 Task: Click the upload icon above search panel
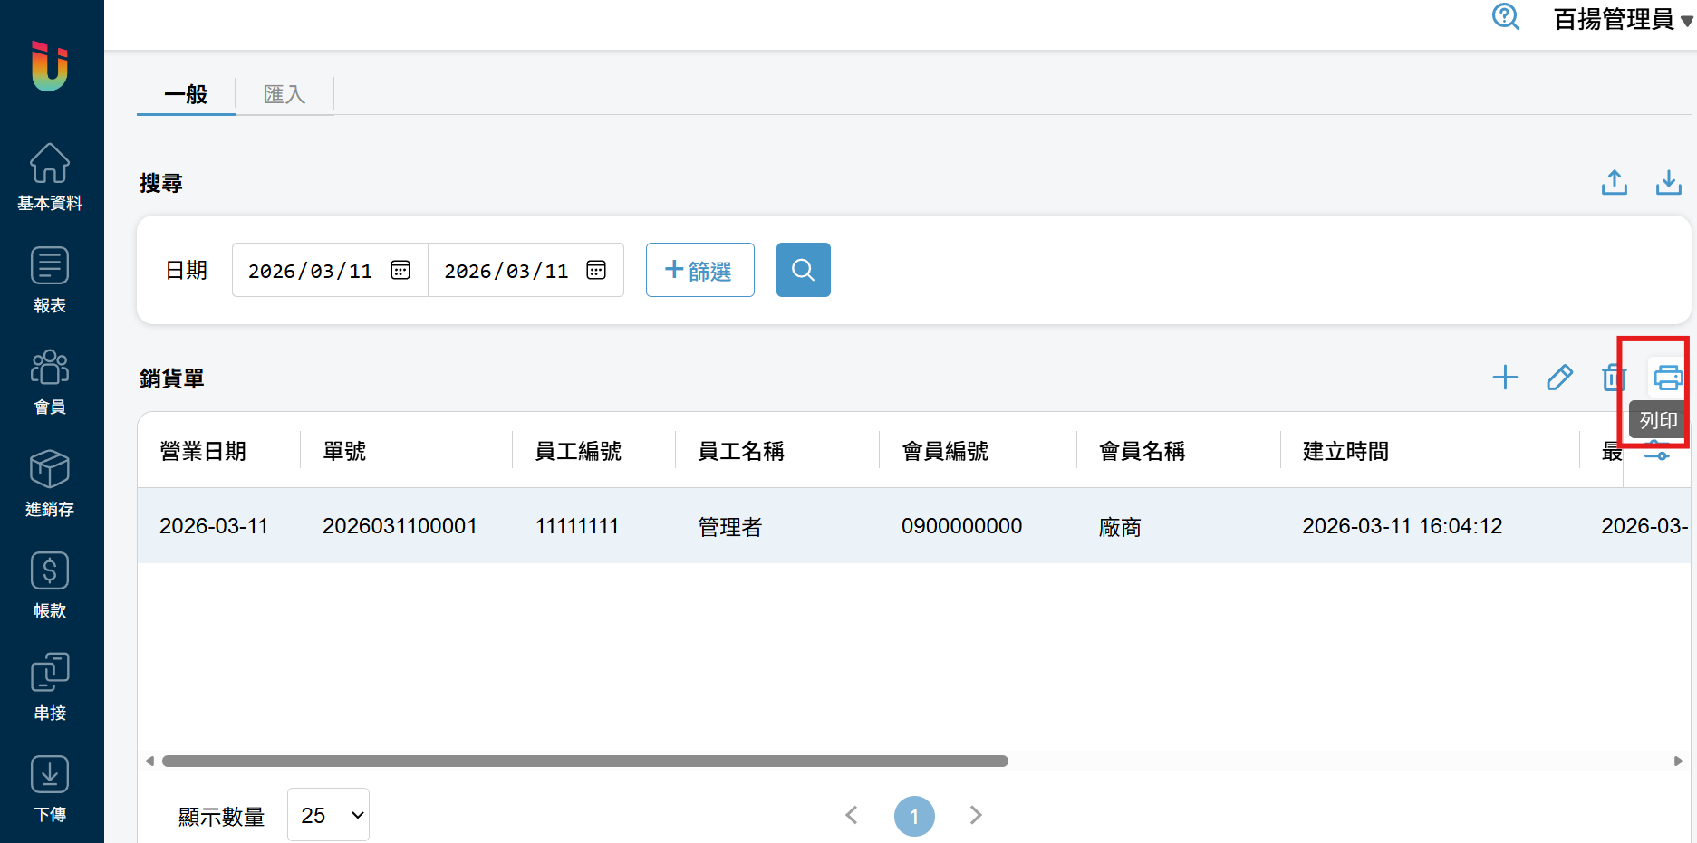[1614, 183]
